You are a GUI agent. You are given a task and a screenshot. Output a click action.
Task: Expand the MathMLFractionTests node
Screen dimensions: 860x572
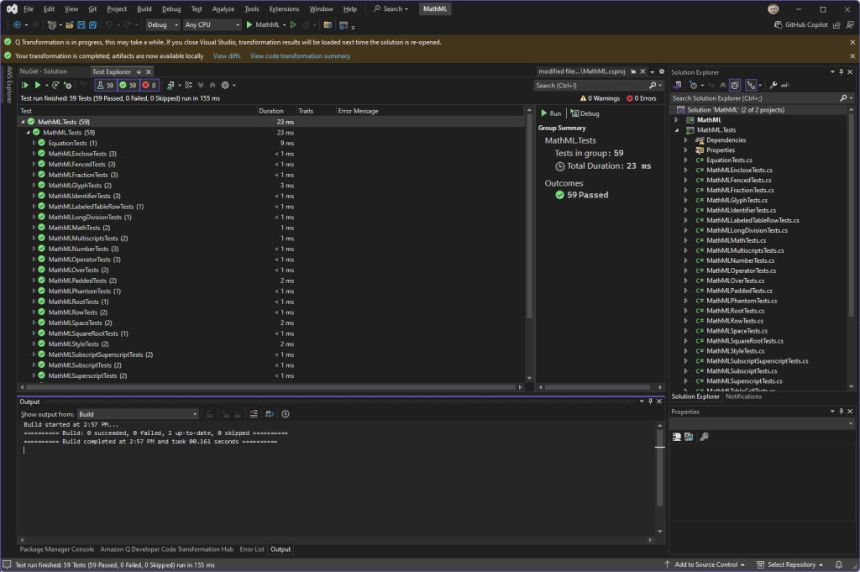click(x=34, y=175)
